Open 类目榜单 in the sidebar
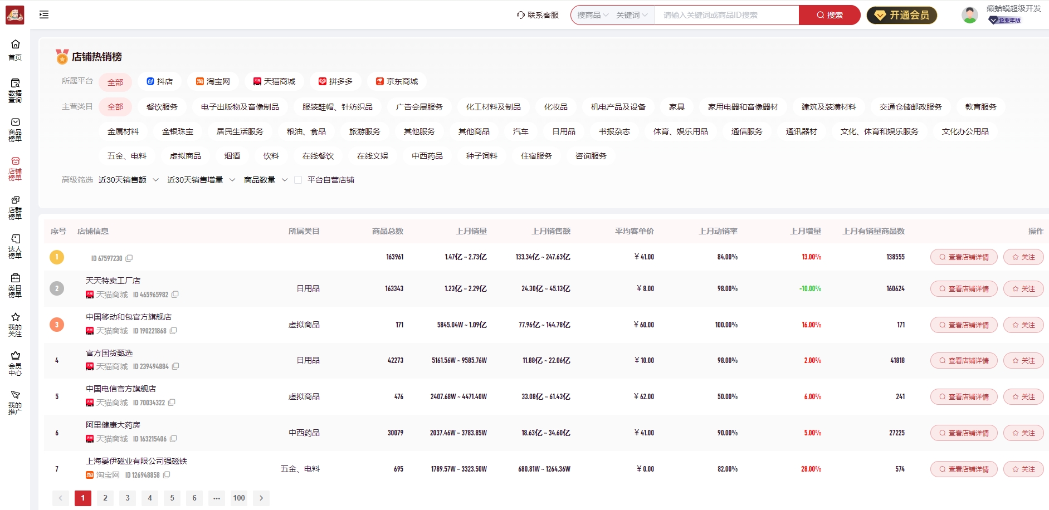The image size is (1049, 510). tap(15, 283)
